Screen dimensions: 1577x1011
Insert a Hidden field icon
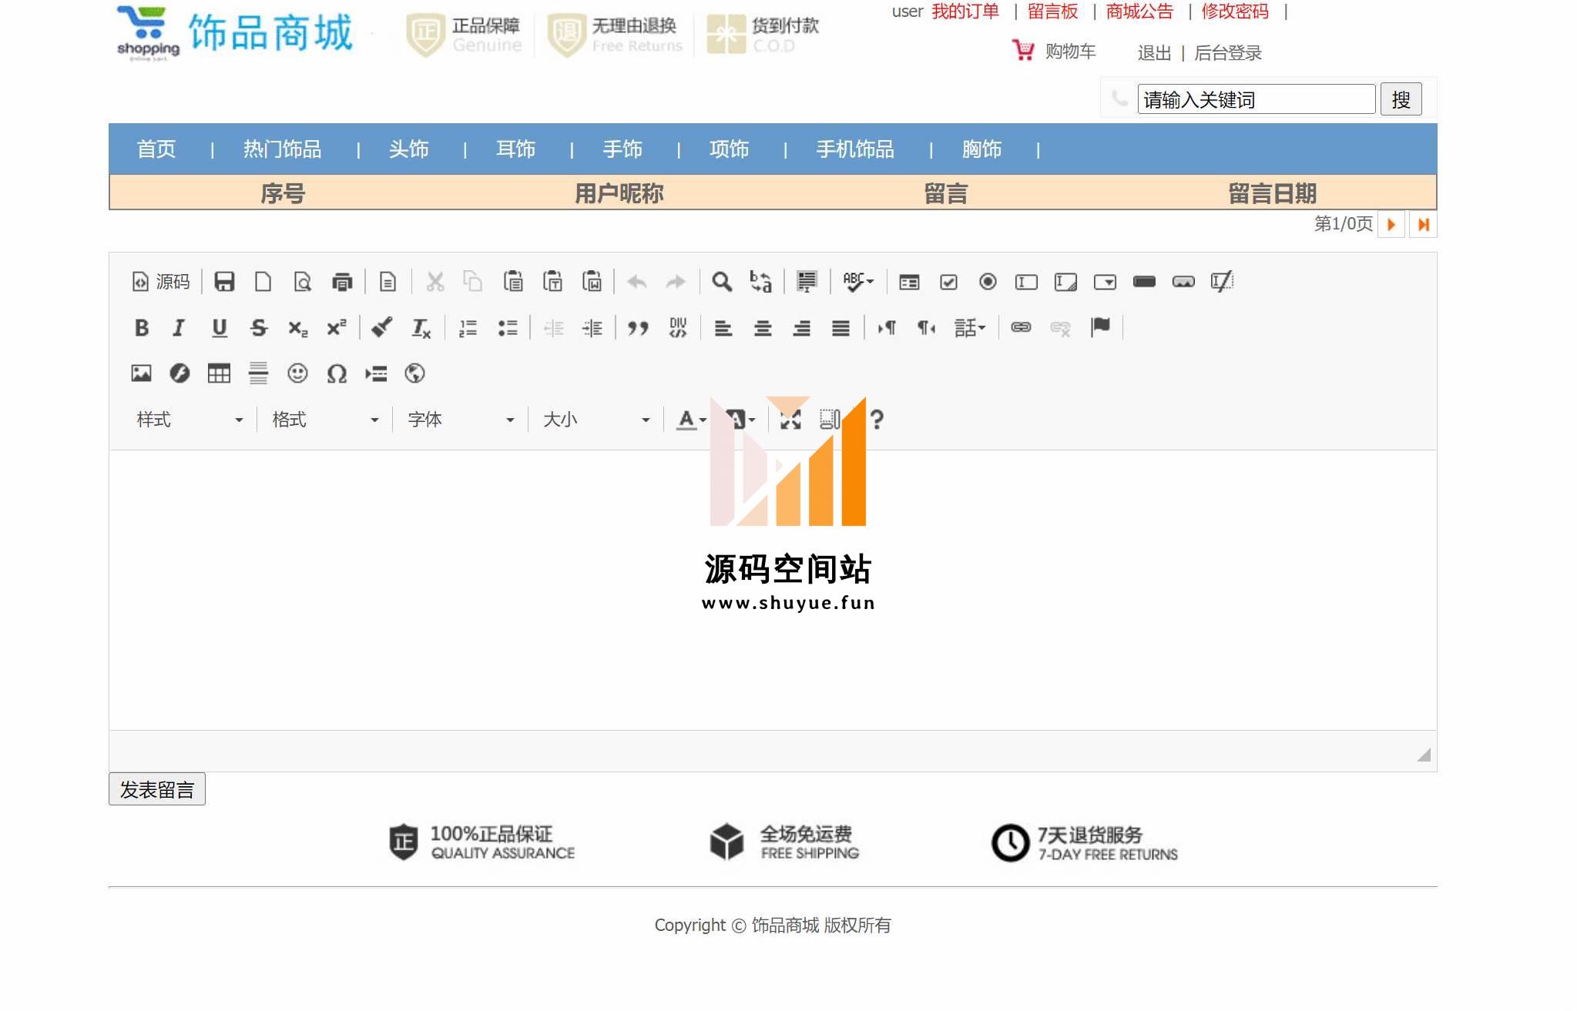pyautogui.click(x=1223, y=282)
